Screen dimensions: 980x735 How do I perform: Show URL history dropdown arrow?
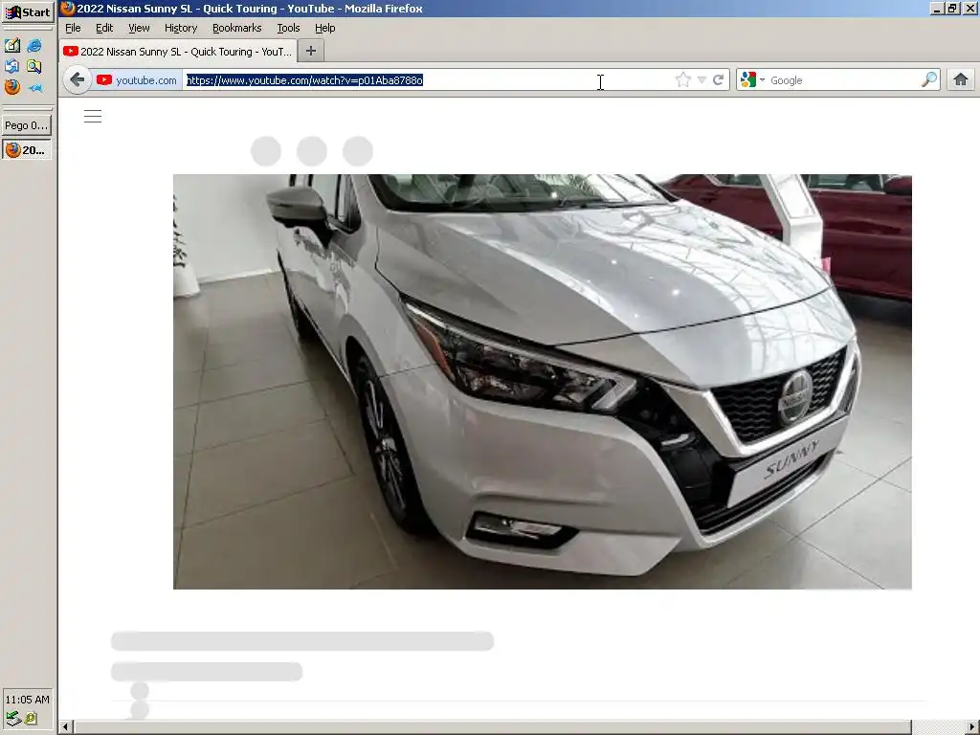pyautogui.click(x=702, y=80)
